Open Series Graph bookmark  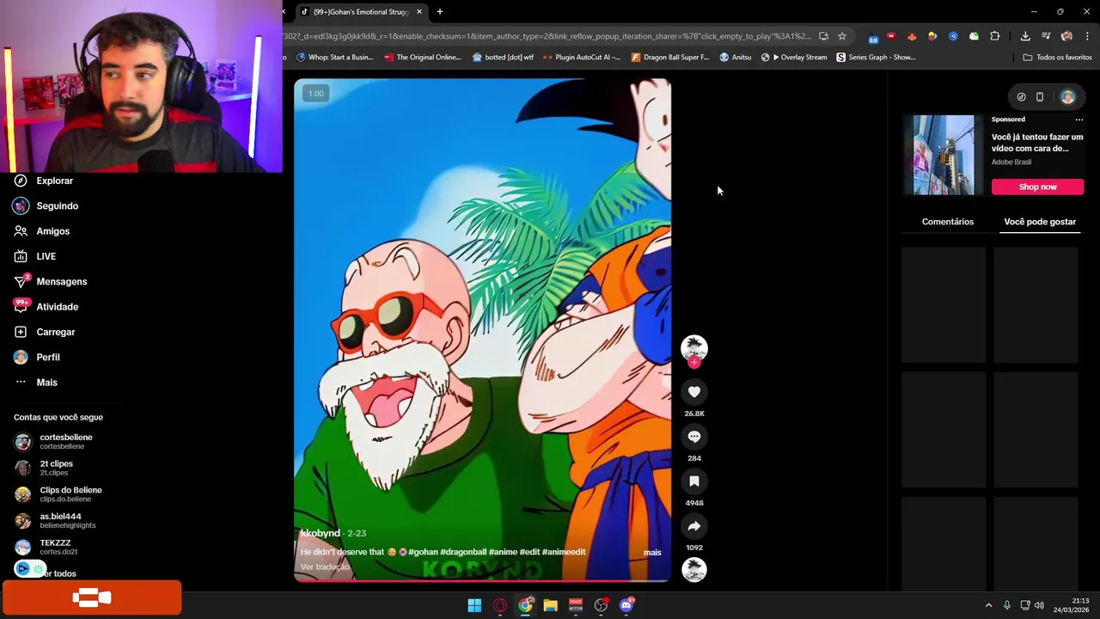tap(876, 58)
